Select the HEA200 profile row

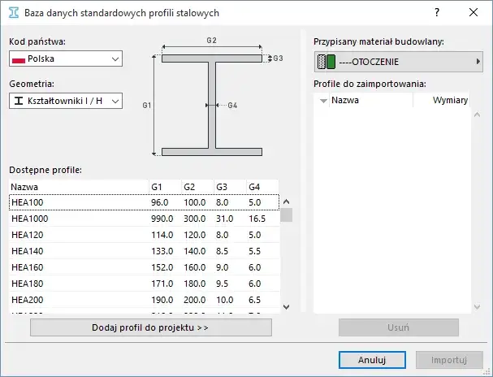click(143, 297)
